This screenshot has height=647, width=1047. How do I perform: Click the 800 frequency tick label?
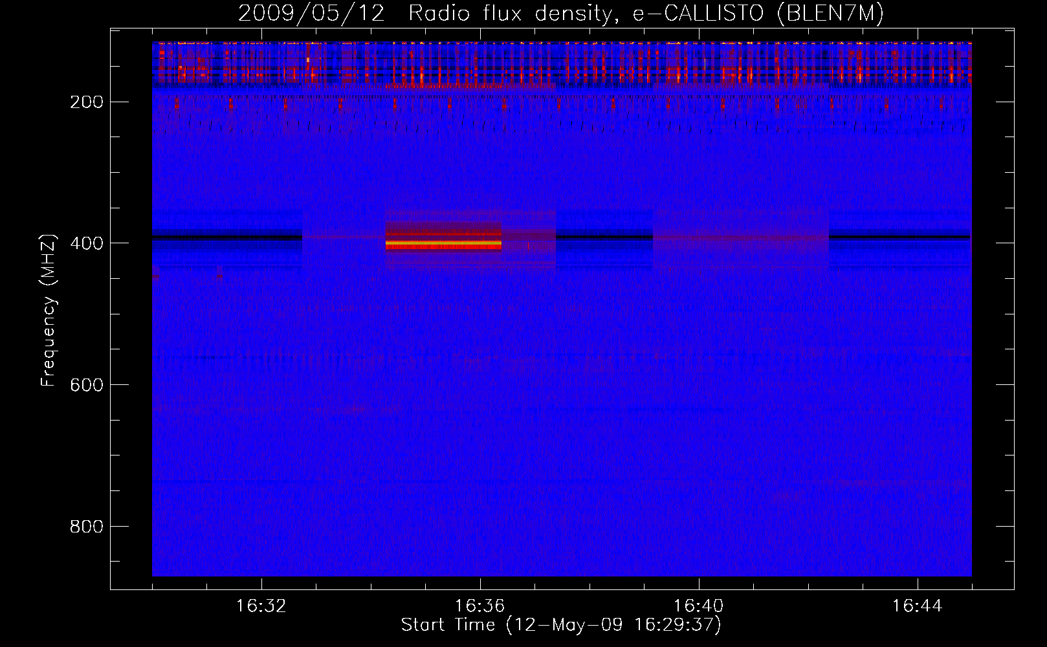tap(87, 527)
